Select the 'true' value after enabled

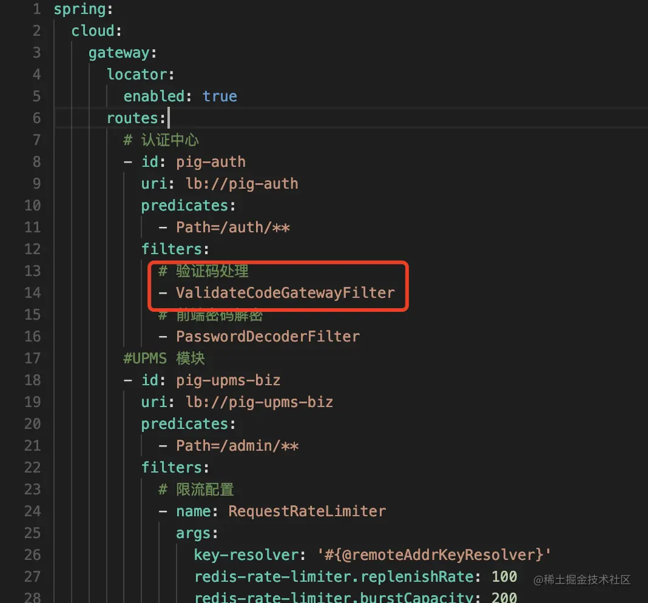(220, 96)
